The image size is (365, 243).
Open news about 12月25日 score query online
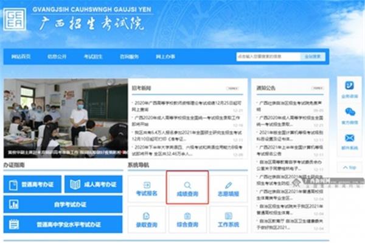[187, 106]
